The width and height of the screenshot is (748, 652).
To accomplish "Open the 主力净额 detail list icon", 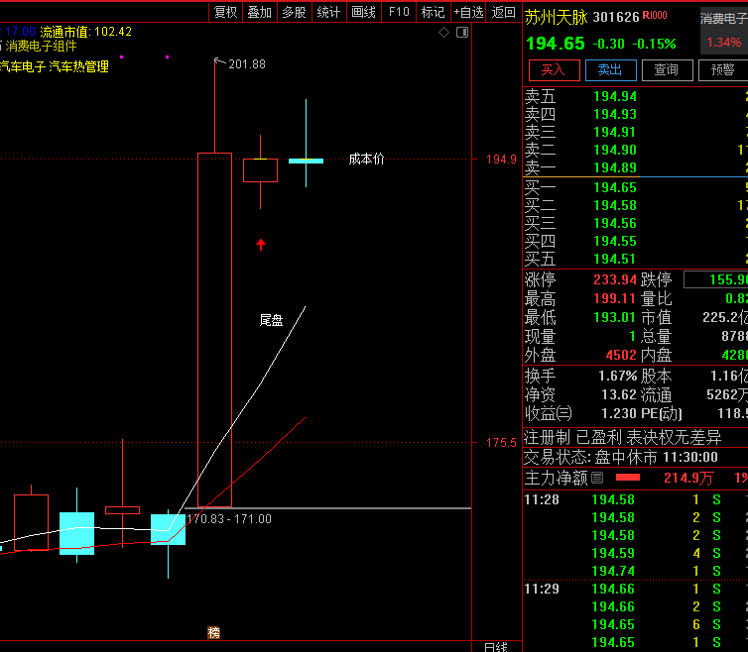I will pos(597,479).
